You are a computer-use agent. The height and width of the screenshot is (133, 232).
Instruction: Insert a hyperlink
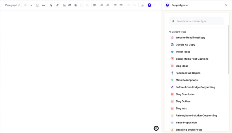click(x=70, y=5)
